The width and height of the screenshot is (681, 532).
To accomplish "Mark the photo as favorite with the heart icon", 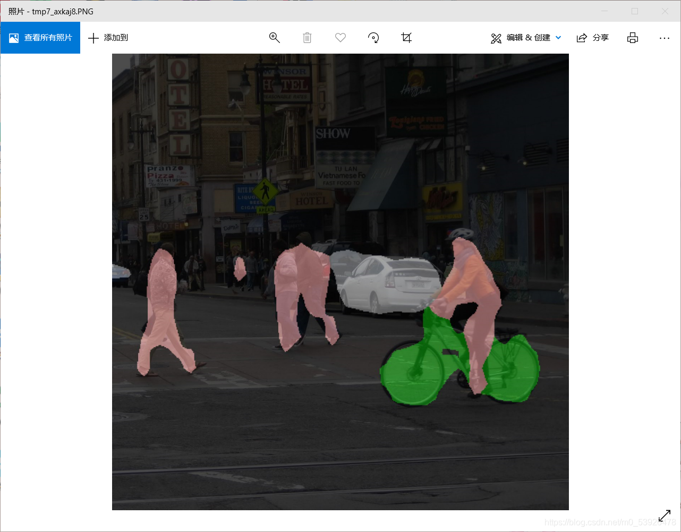I will point(340,38).
